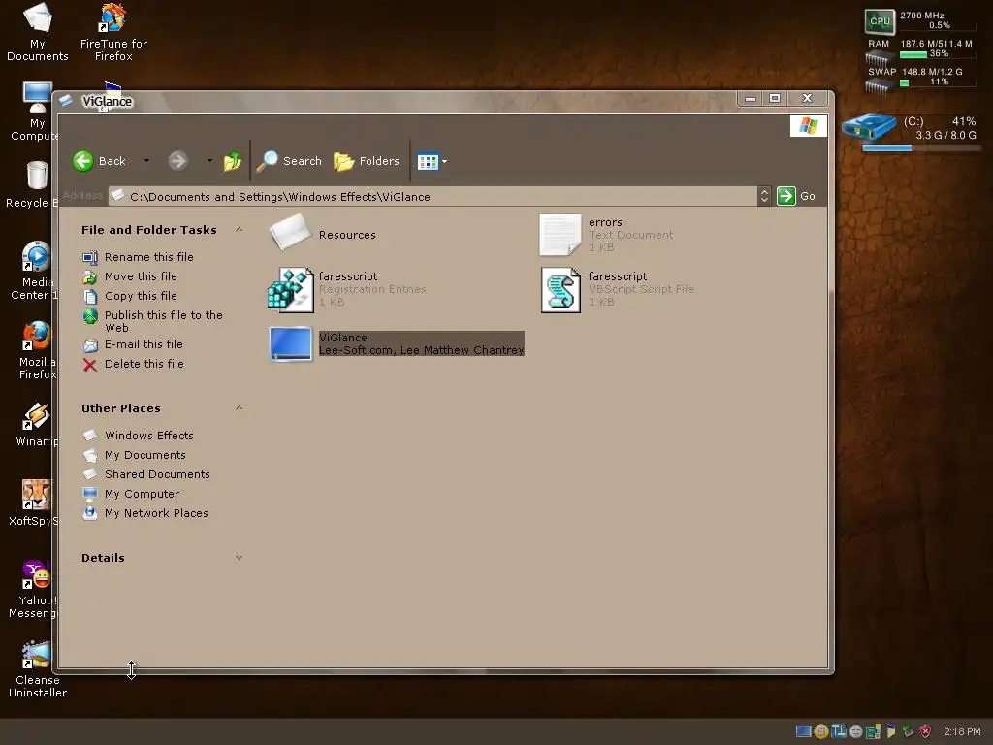This screenshot has height=745, width=993.
Task: Select faresscript VBScript Script File icon
Action: (561, 289)
